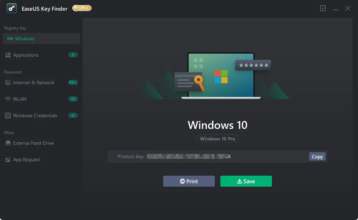Image resolution: width=358 pixels, height=220 pixels.
Task: Click the Applications count badge
Action: click(x=73, y=55)
